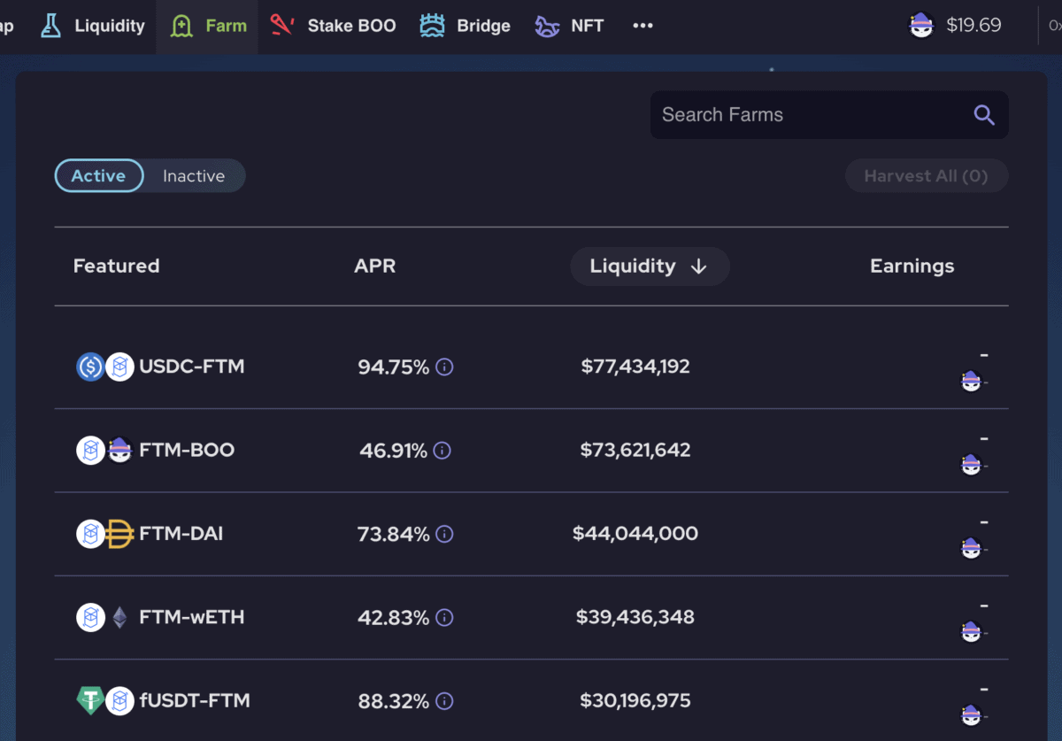This screenshot has width=1062, height=741.
Task: Click the 46.91% APR value
Action: [393, 451]
